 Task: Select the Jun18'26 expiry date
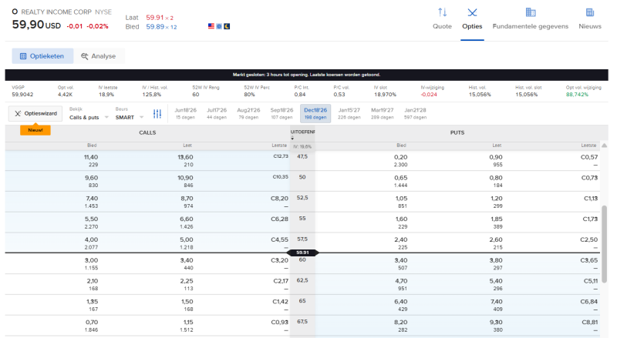pyautogui.click(x=185, y=113)
